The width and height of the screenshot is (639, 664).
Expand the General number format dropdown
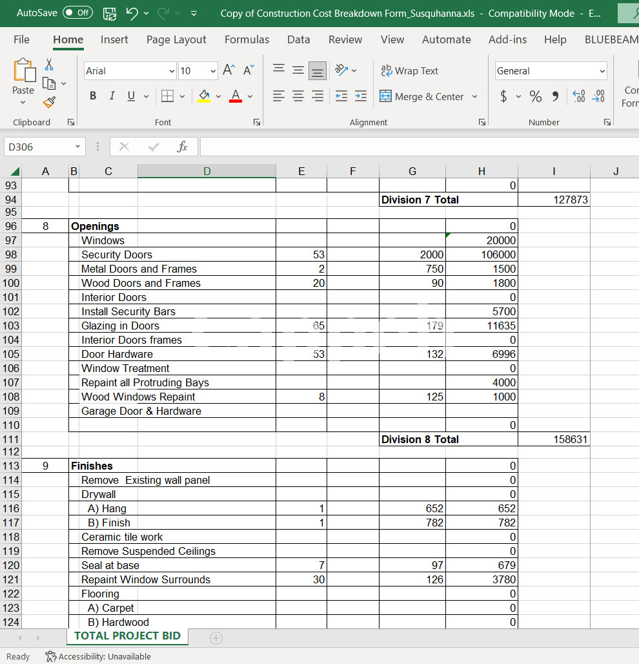(602, 71)
